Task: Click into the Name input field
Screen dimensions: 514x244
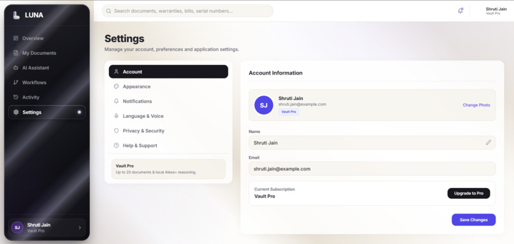Action: click(x=372, y=143)
